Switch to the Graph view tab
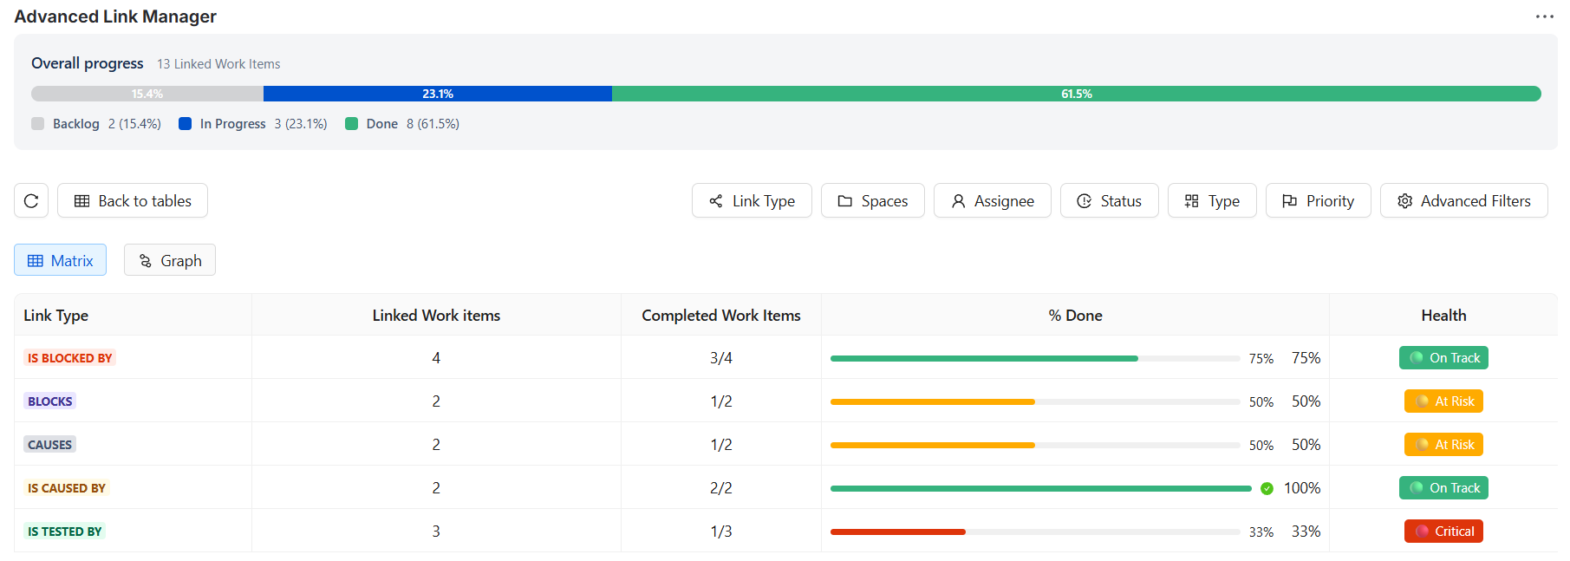This screenshot has height=561, width=1570. 170,261
